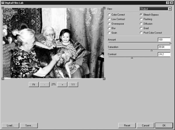Set preview zoom to 1:1
This screenshot has width=175, height=130.
73,84
